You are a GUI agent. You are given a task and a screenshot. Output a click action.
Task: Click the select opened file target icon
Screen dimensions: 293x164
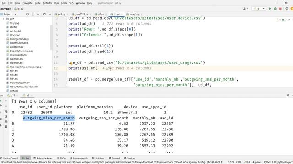point(27,14)
